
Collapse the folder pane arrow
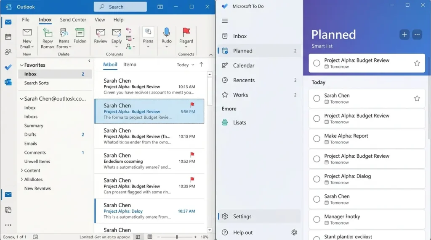pos(89,61)
